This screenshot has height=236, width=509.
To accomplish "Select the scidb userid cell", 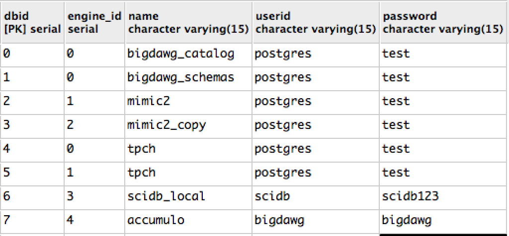I will (272, 196).
